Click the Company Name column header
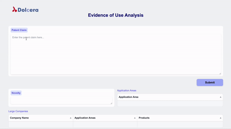 click(x=19, y=118)
